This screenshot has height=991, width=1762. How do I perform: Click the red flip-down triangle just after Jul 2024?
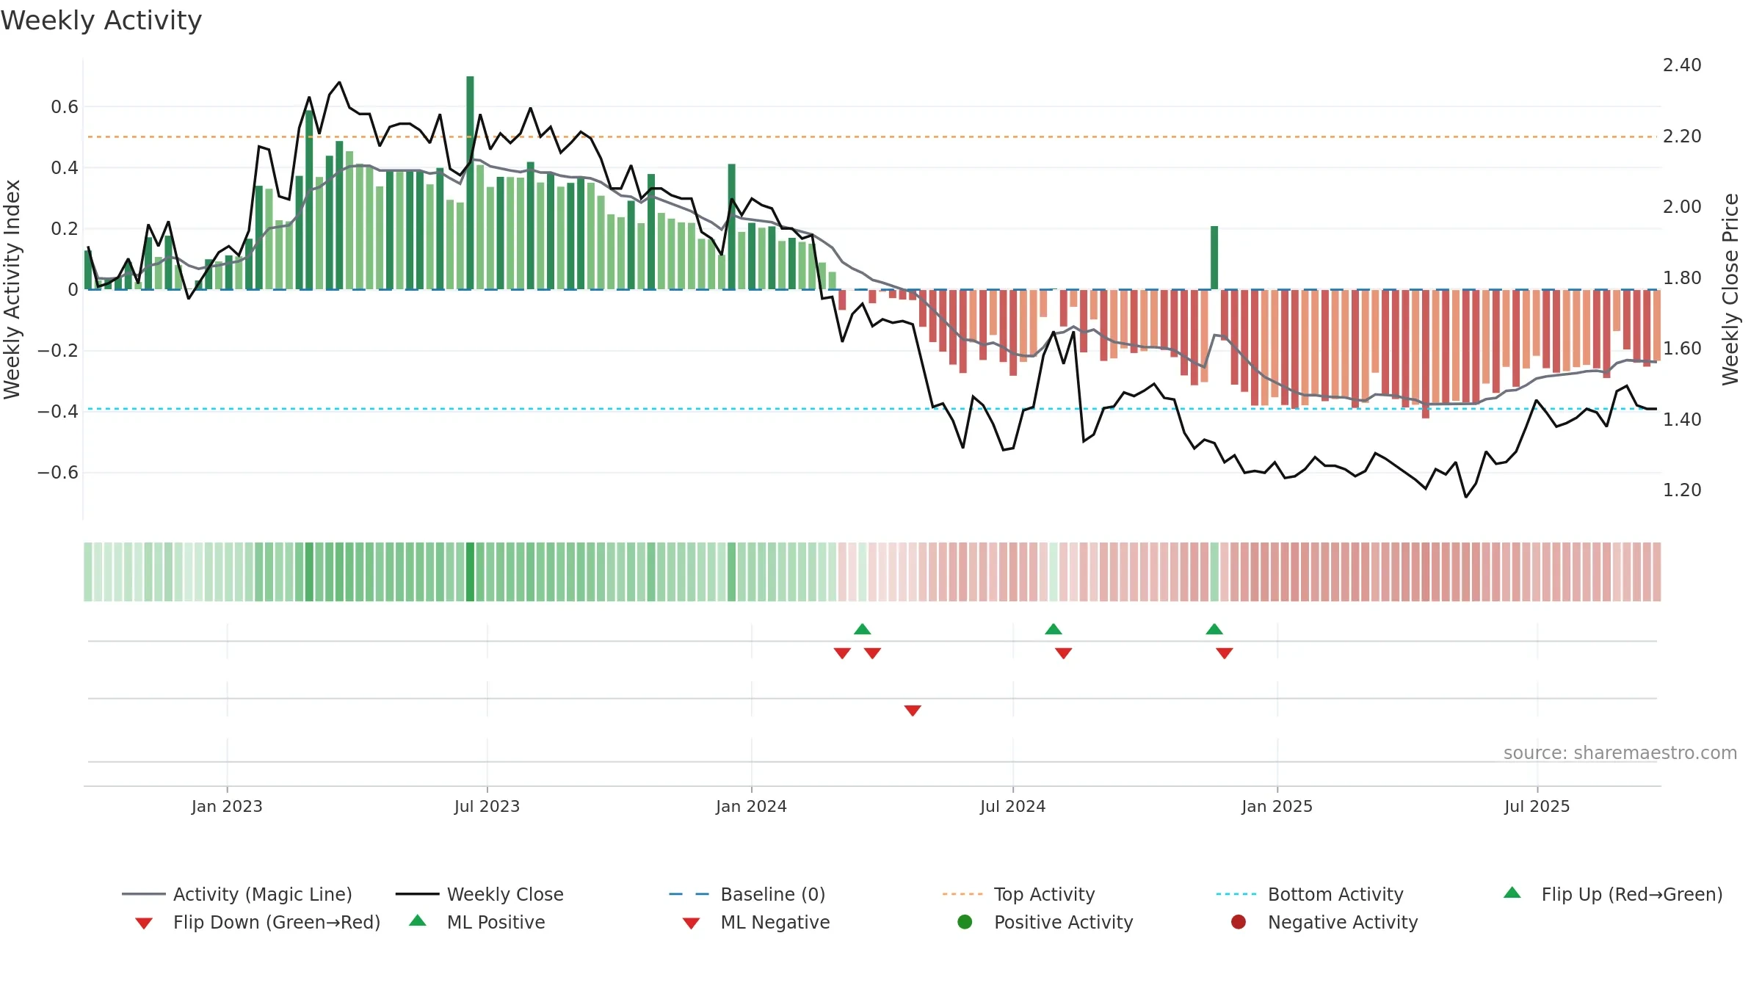[x=1064, y=653]
